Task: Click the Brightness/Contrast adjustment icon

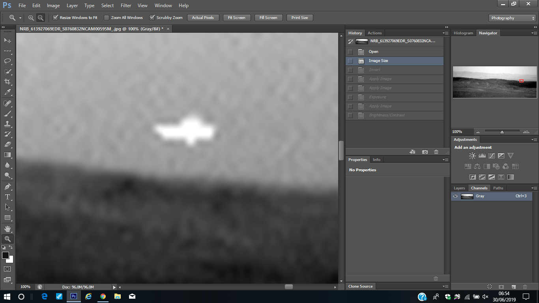Action: click(472, 156)
